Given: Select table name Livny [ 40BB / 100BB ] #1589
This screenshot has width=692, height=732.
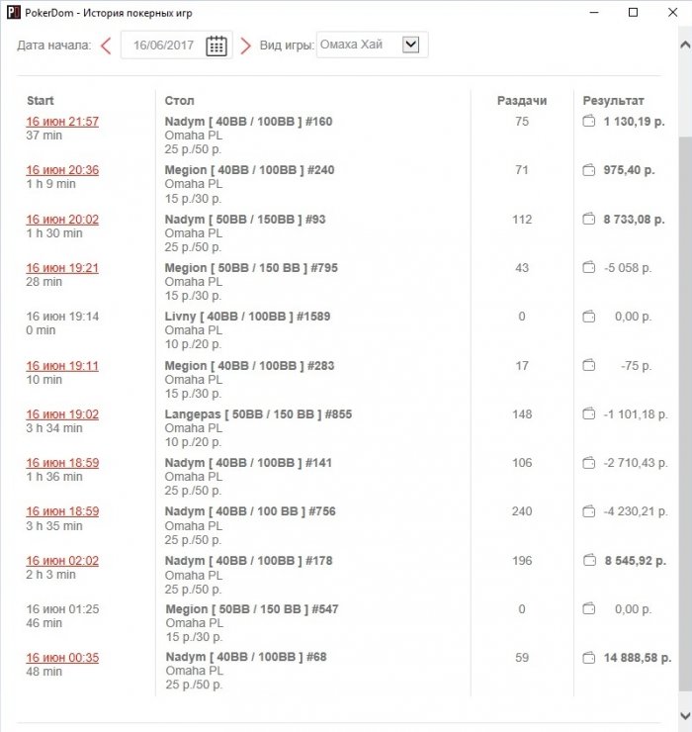Looking at the screenshot, I should pyautogui.click(x=247, y=317).
